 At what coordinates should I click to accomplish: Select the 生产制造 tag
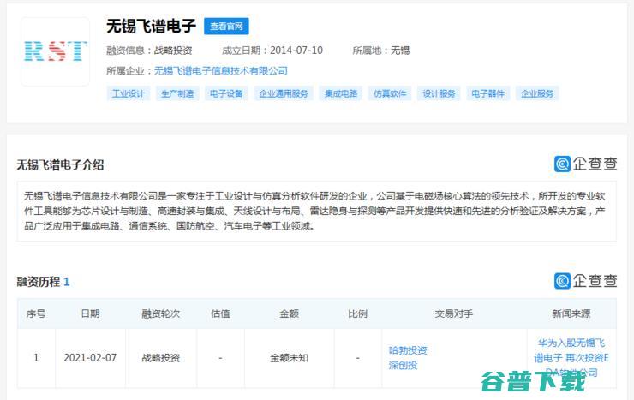pyautogui.click(x=177, y=93)
